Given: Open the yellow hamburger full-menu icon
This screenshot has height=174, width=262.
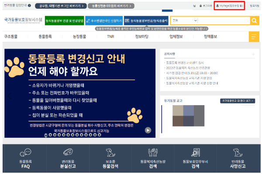Looking at the screenshot, I should click(x=254, y=37).
